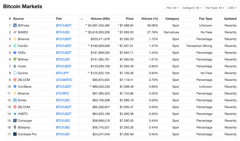
Task: Open Coinsuper BTC/USD pair link
Action: (63, 120)
